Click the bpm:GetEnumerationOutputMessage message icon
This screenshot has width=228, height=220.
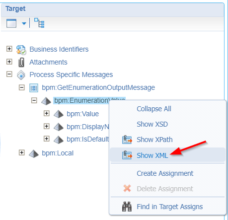[34, 88]
